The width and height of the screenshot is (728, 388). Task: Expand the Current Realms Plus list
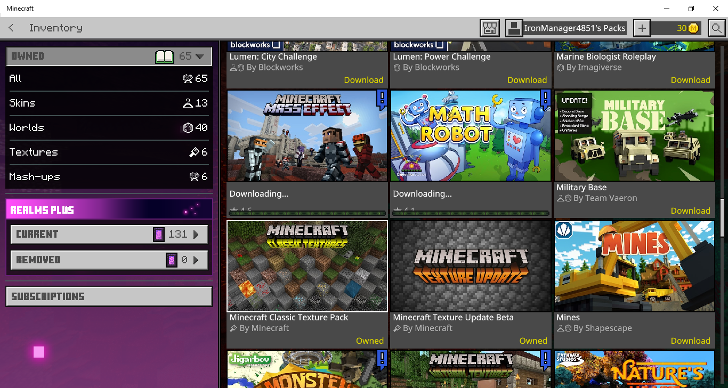tap(196, 234)
